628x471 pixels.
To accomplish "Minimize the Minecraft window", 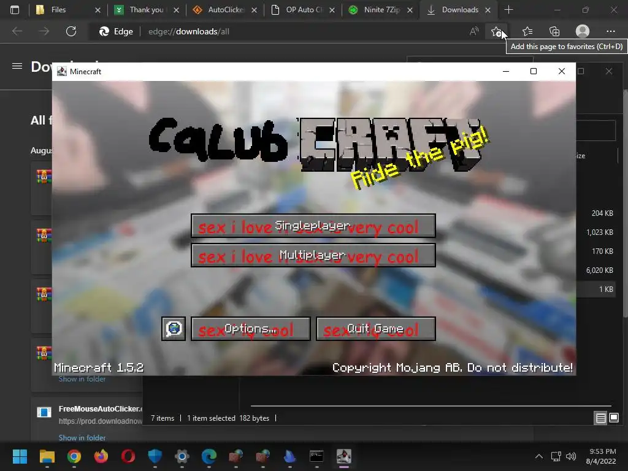I will [506, 71].
